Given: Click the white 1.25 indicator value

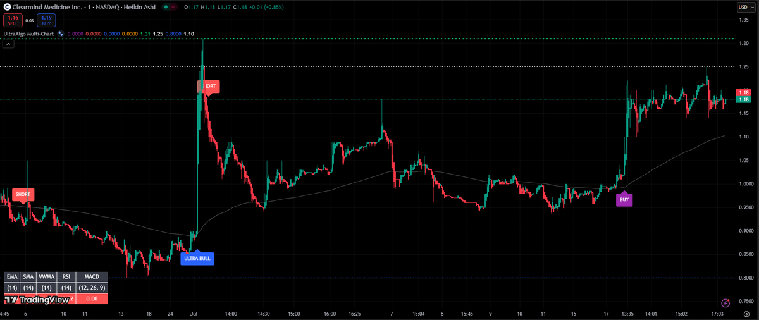Looking at the screenshot, I should click(x=158, y=33).
